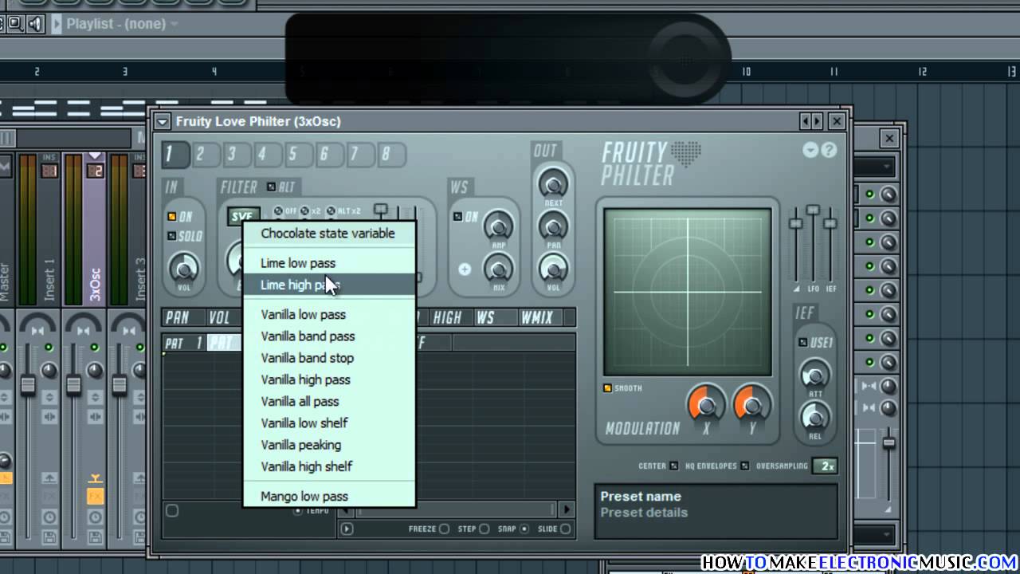Viewport: 1020px width, 574px height.
Task: Choose Vanilla low pass filter
Action: click(x=329, y=315)
